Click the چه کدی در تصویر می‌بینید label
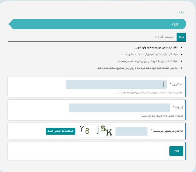This screenshot has width=196, height=172. click(x=168, y=131)
